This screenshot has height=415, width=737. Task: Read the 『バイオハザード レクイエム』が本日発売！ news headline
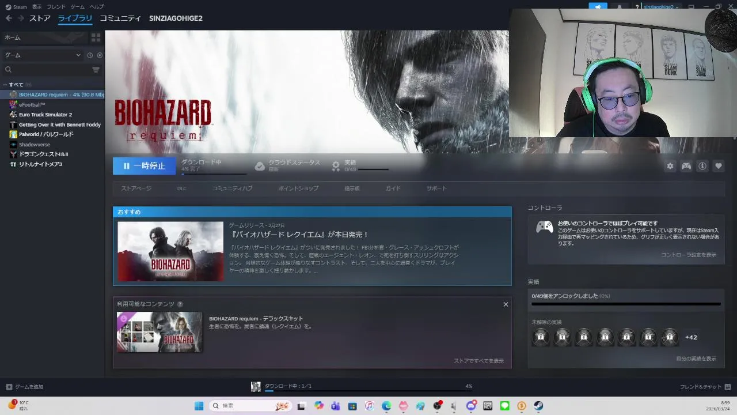[299, 235]
